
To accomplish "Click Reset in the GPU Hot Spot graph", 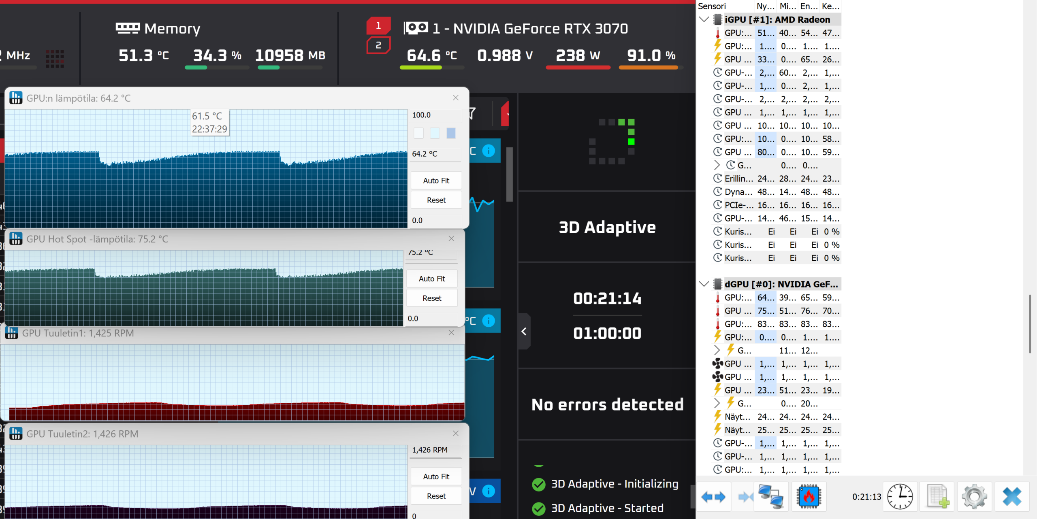I will pyautogui.click(x=432, y=298).
